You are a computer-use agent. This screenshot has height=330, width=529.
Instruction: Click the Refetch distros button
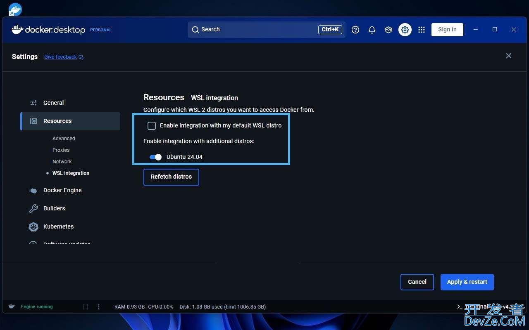pos(171,177)
